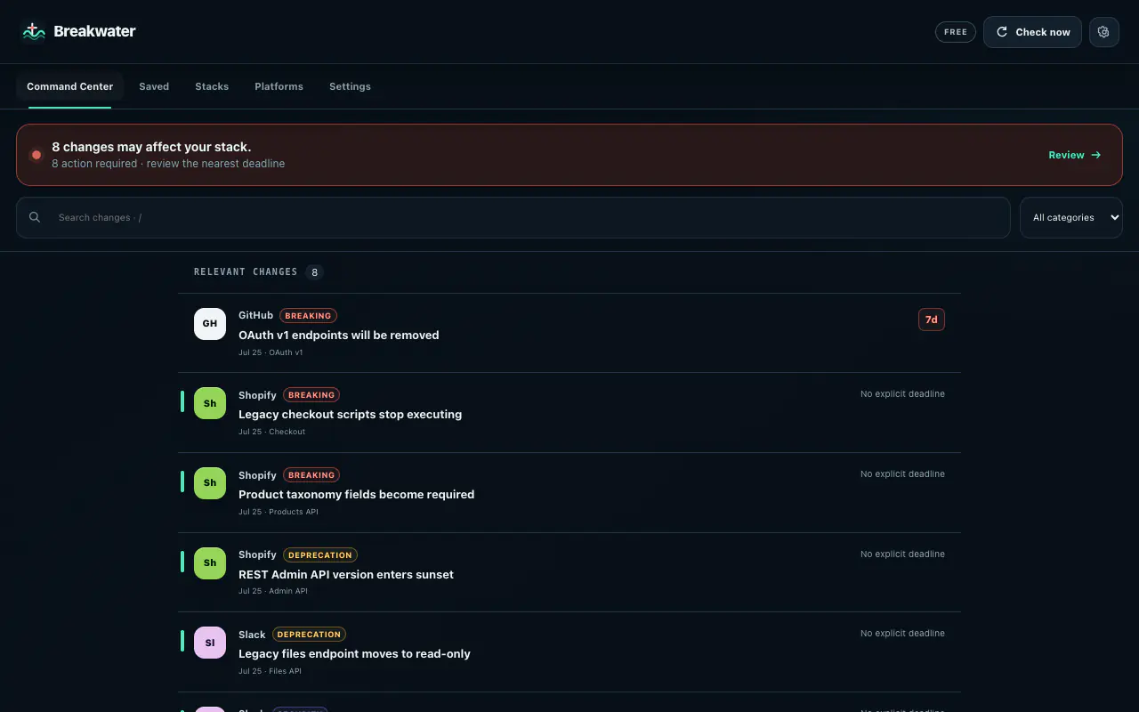Click the 7d deadline badge
1139x712 pixels.
(932, 320)
